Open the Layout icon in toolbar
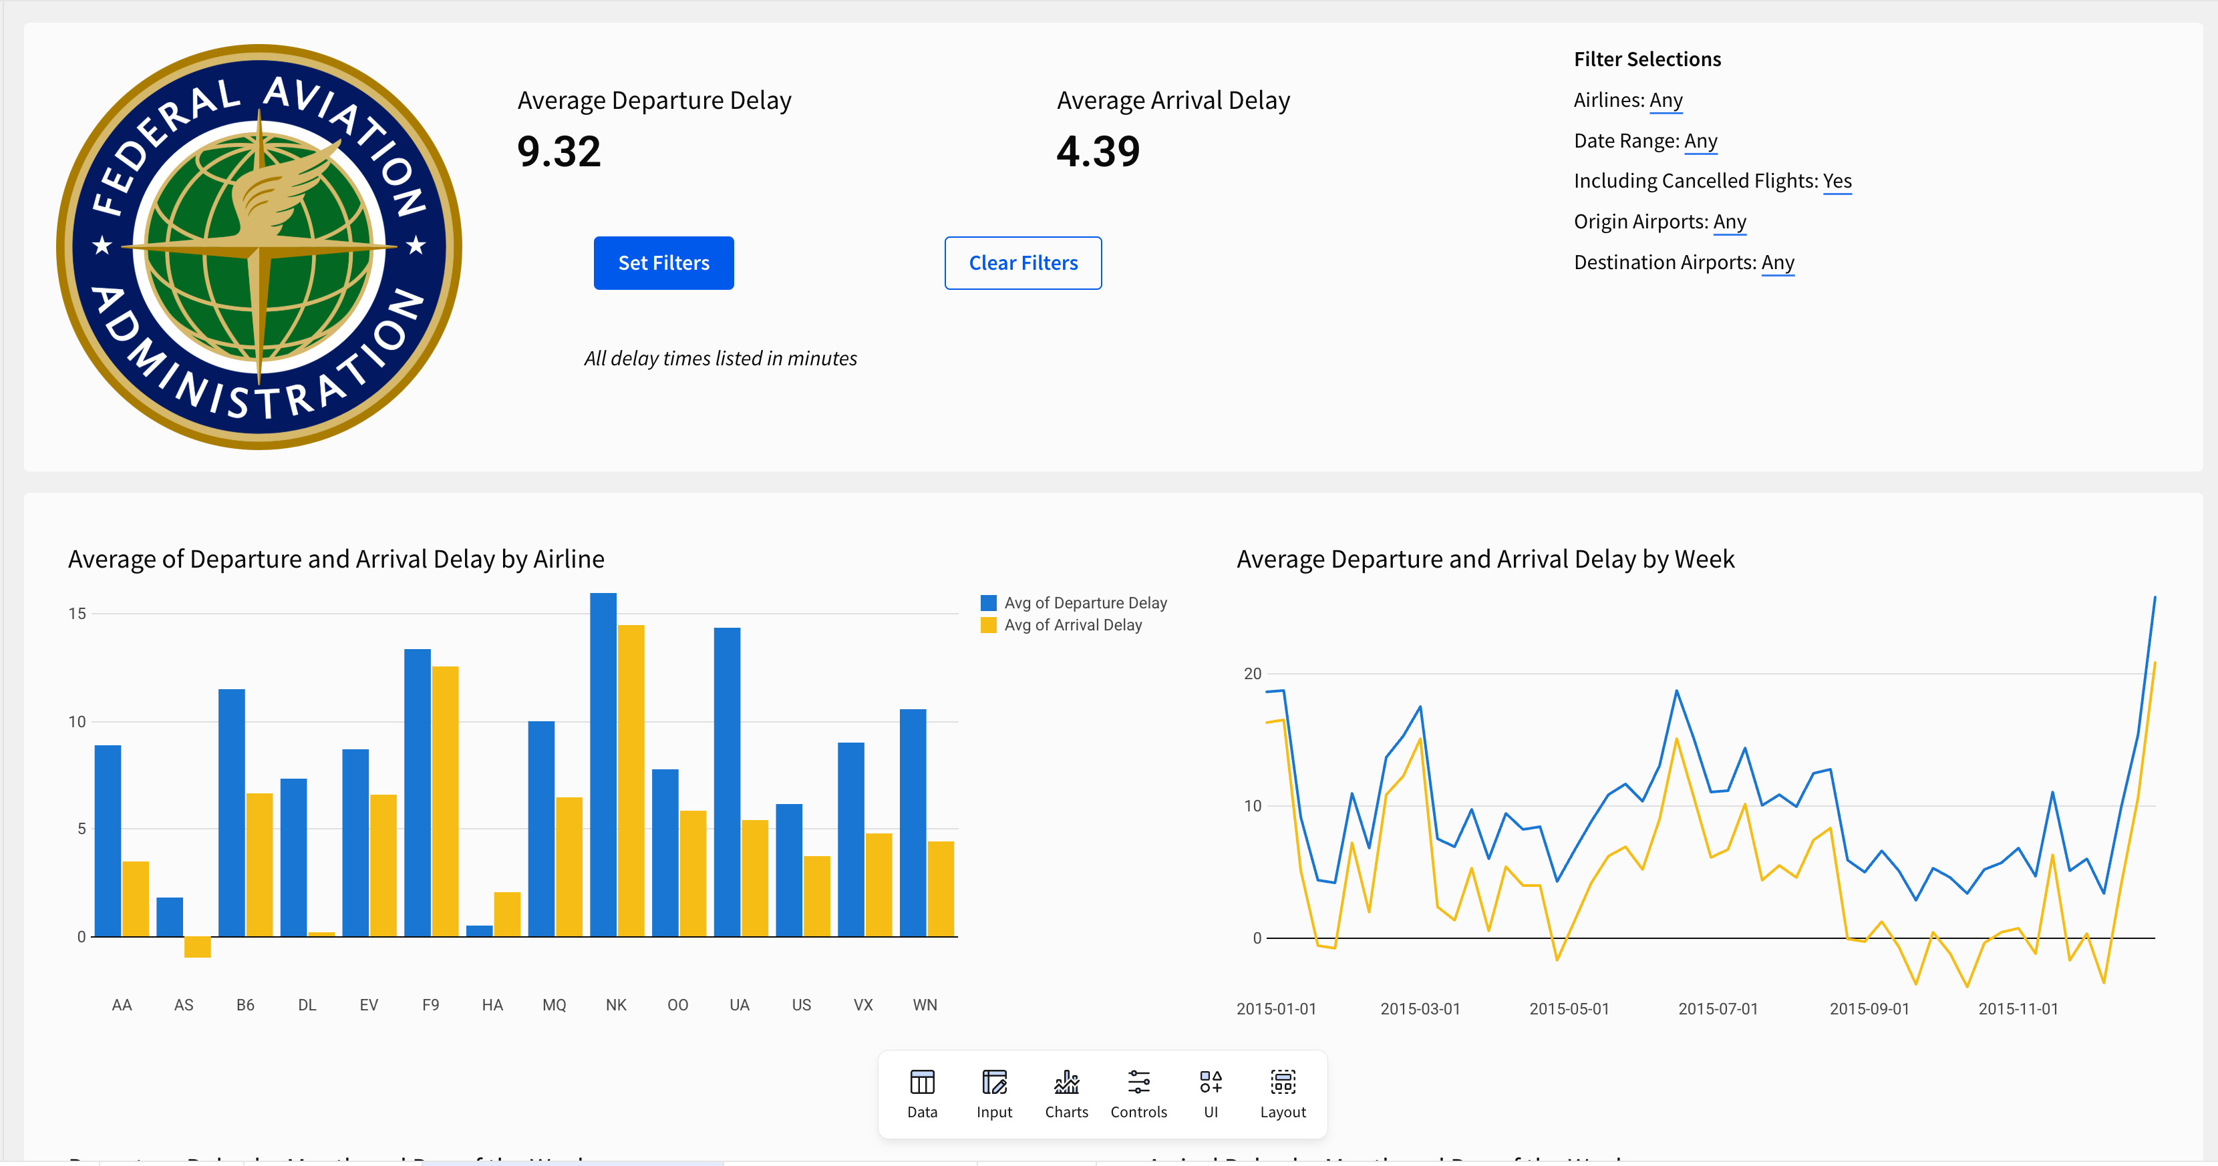This screenshot has height=1166, width=2218. [x=1283, y=1083]
